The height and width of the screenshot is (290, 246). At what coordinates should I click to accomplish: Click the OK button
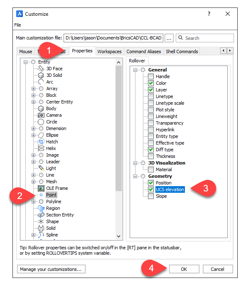click(184, 269)
